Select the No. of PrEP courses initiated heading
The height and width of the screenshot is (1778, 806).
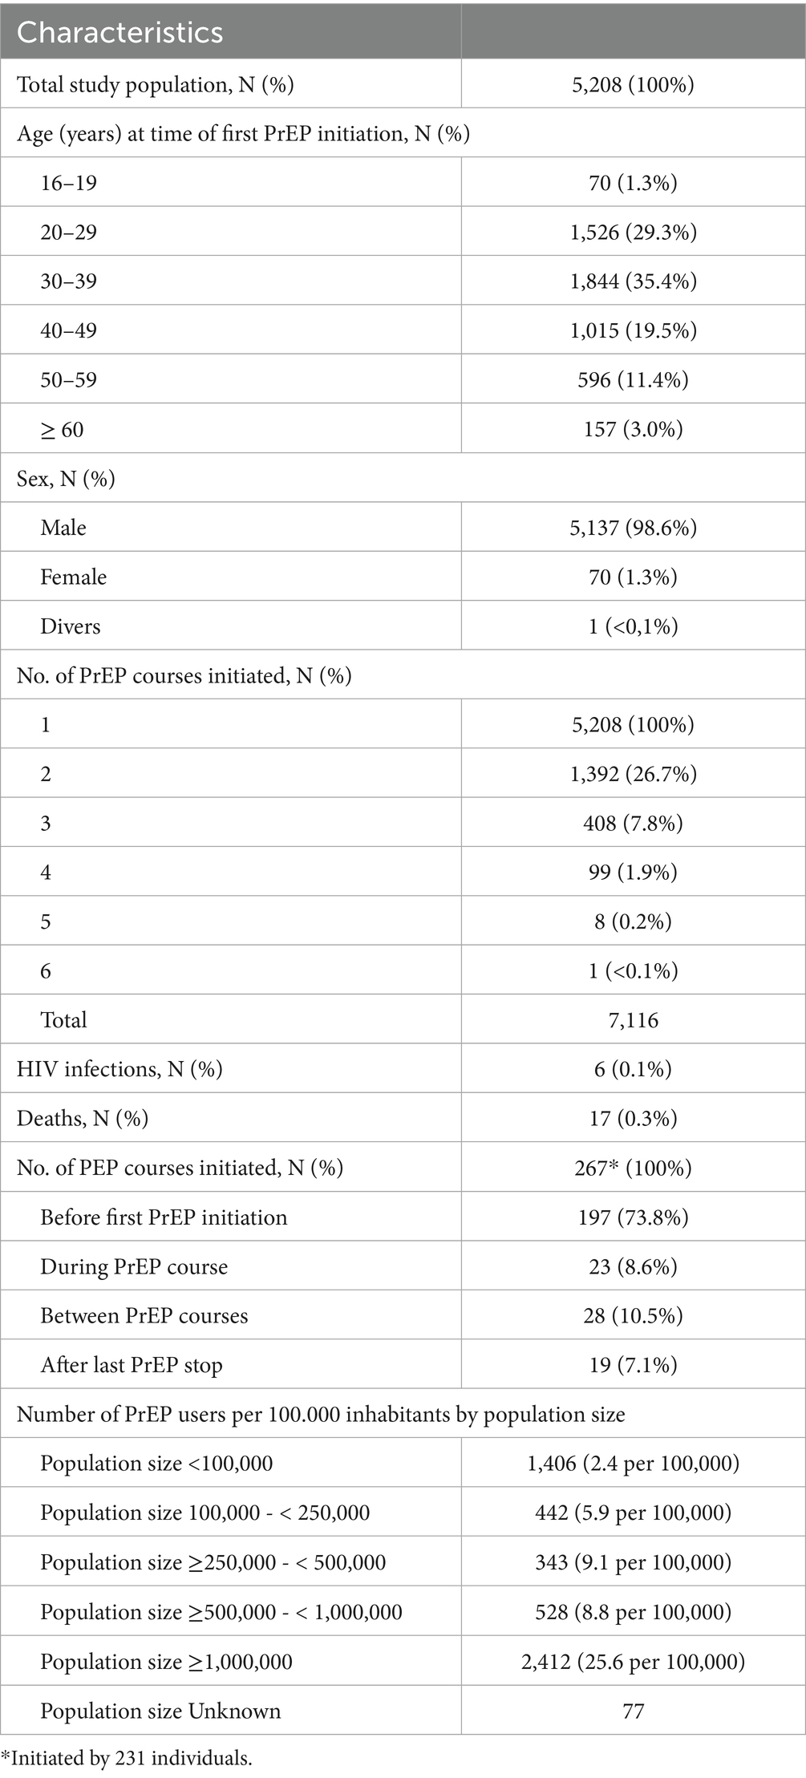(184, 675)
